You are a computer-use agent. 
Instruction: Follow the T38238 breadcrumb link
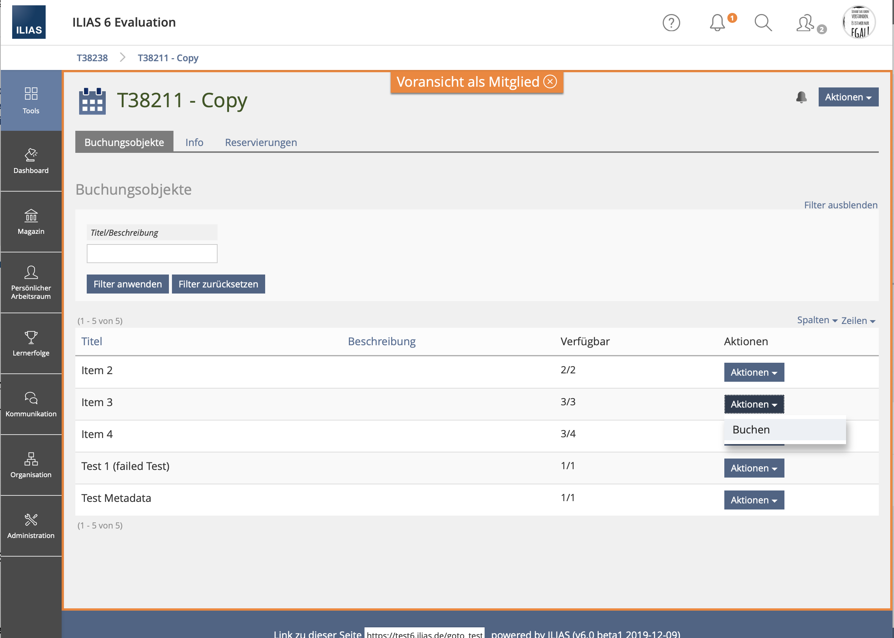tap(92, 58)
